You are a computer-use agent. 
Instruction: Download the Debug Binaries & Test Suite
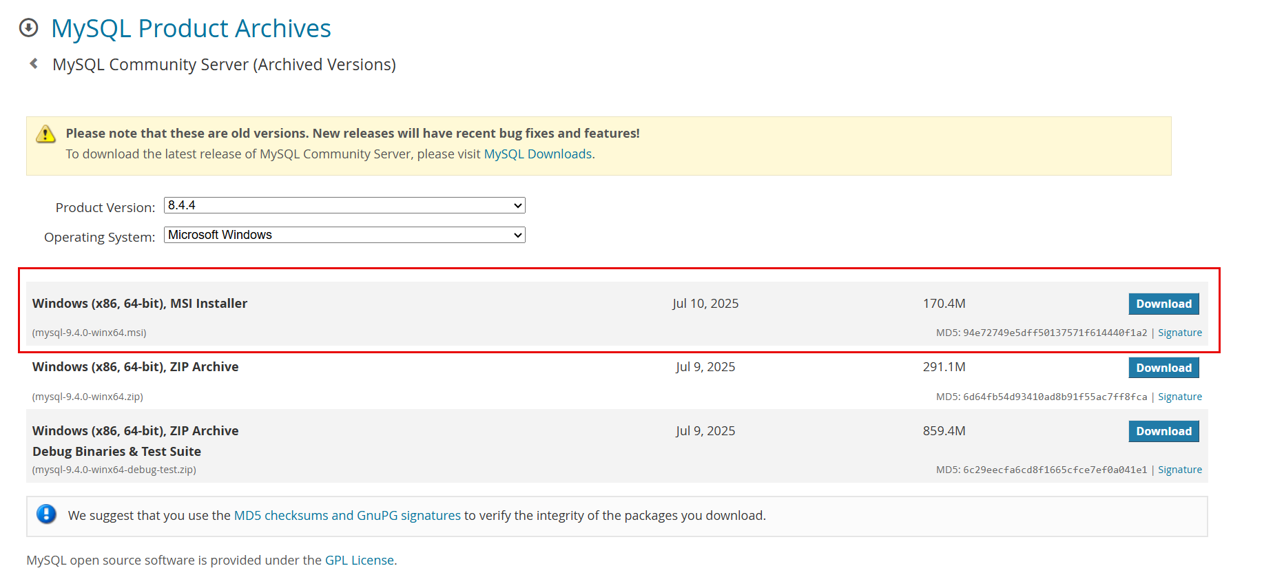pyautogui.click(x=1163, y=431)
